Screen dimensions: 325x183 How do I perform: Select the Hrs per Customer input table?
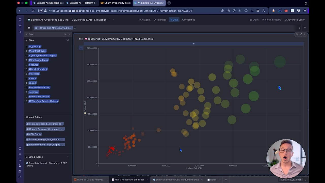tap(45, 129)
